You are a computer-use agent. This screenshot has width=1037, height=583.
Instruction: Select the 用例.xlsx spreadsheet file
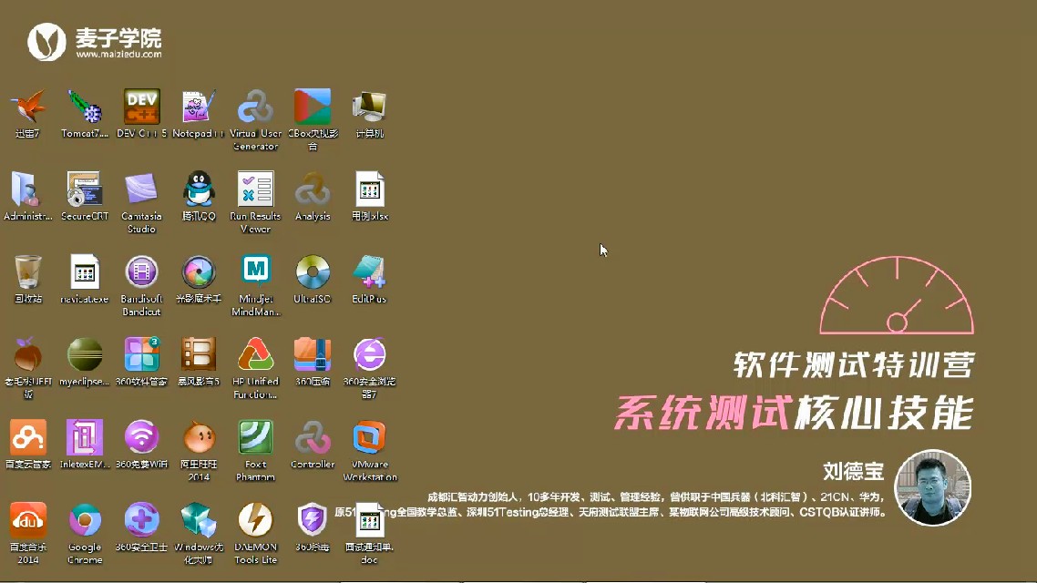click(369, 190)
